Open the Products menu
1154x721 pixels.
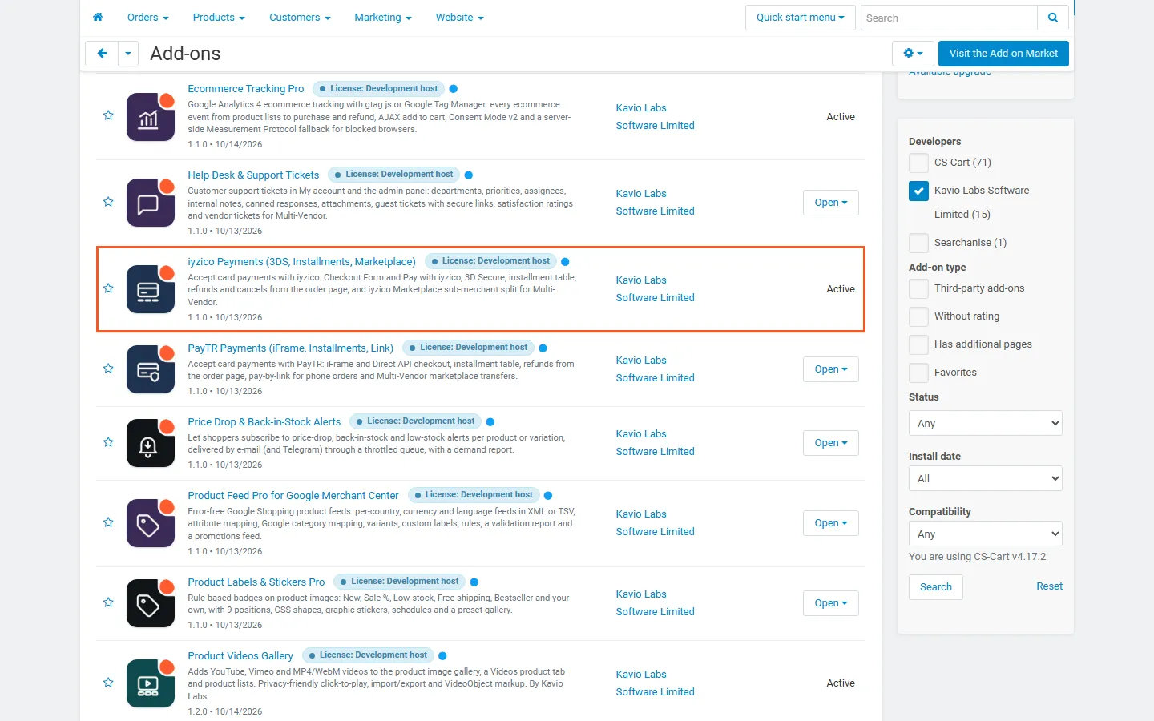pyautogui.click(x=219, y=18)
